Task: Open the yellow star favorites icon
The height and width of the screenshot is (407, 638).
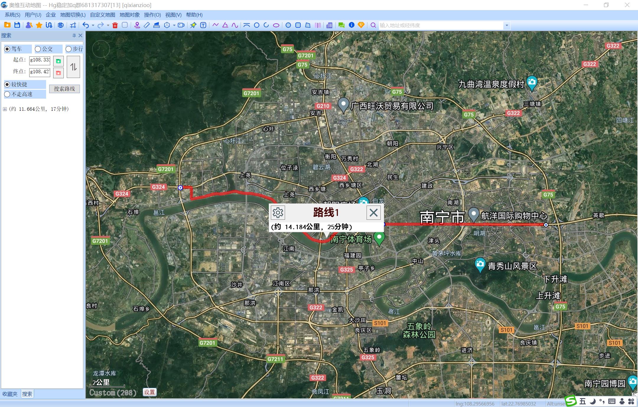Action: (39, 25)
